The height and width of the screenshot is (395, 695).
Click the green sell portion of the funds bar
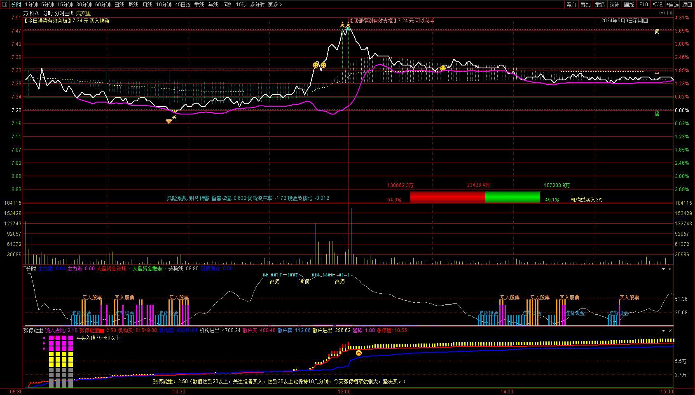[512, 197]
